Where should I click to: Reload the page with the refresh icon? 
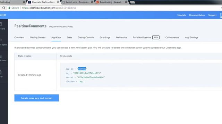(3, 8)
